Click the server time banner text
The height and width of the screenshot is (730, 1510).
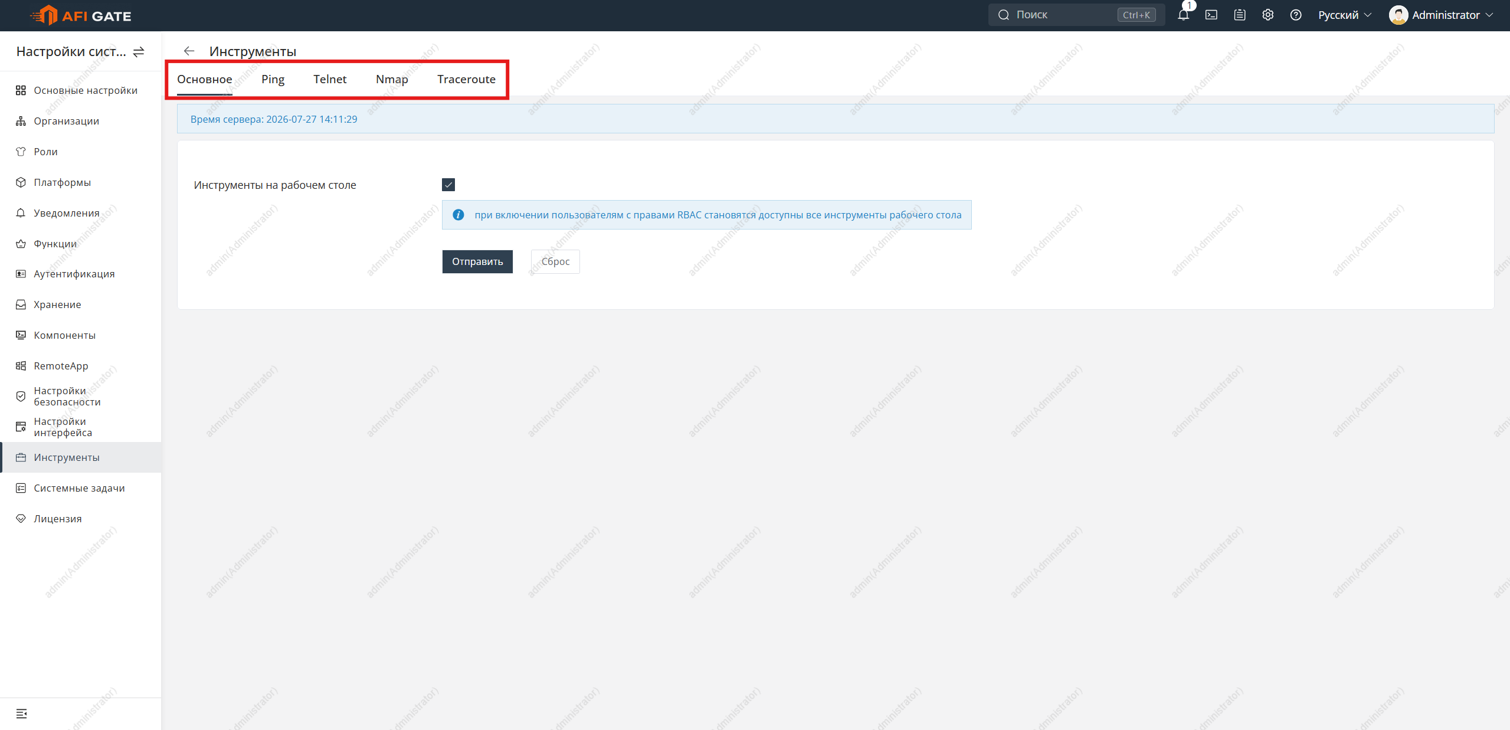coord(274,119)
